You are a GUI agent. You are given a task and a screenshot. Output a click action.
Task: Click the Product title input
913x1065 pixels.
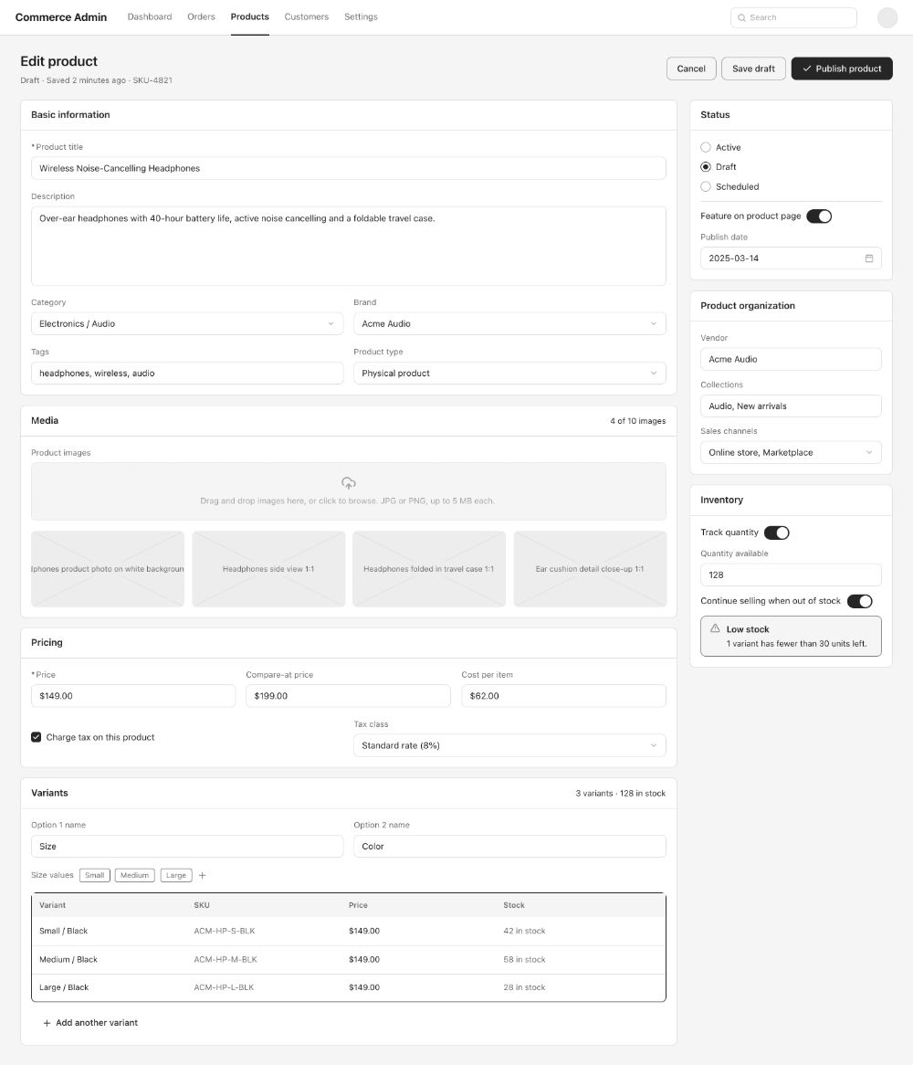(x=348, y=168)
